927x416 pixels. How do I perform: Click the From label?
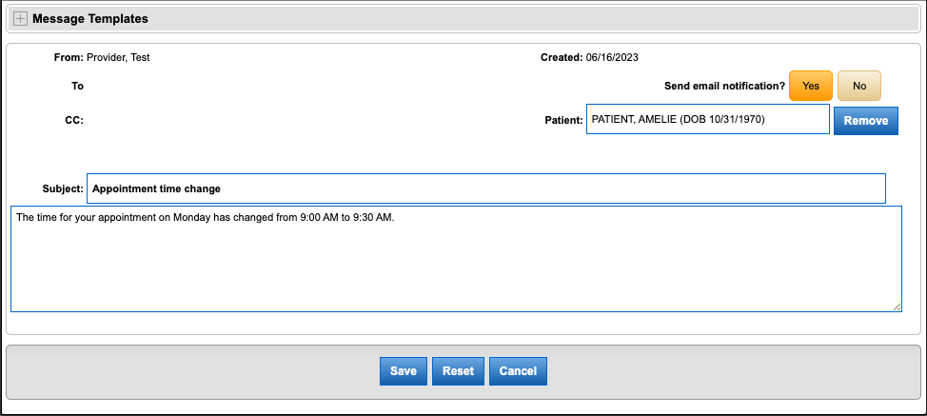pyautogui.click(x=69, y=57)
